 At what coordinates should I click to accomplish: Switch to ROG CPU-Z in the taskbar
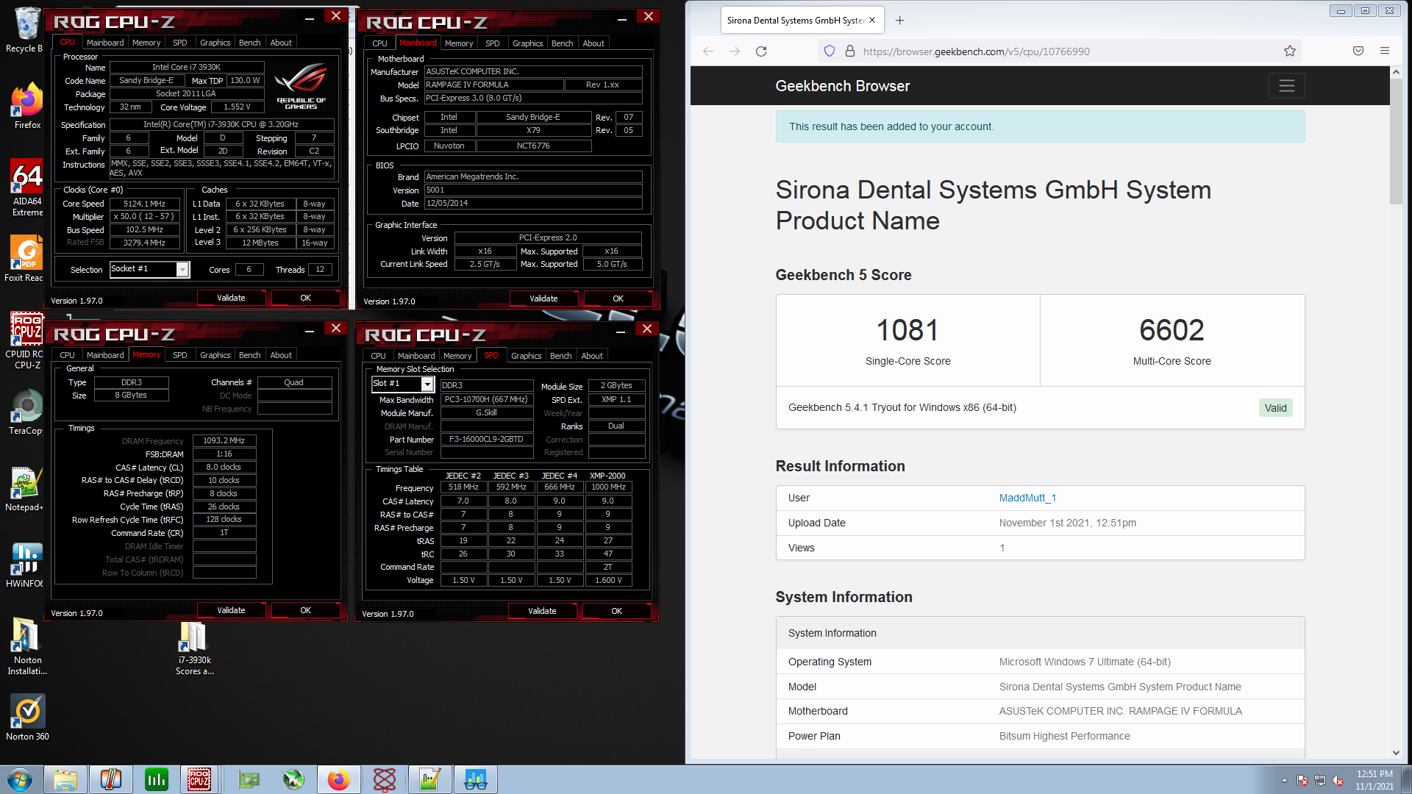coord(199,779)
